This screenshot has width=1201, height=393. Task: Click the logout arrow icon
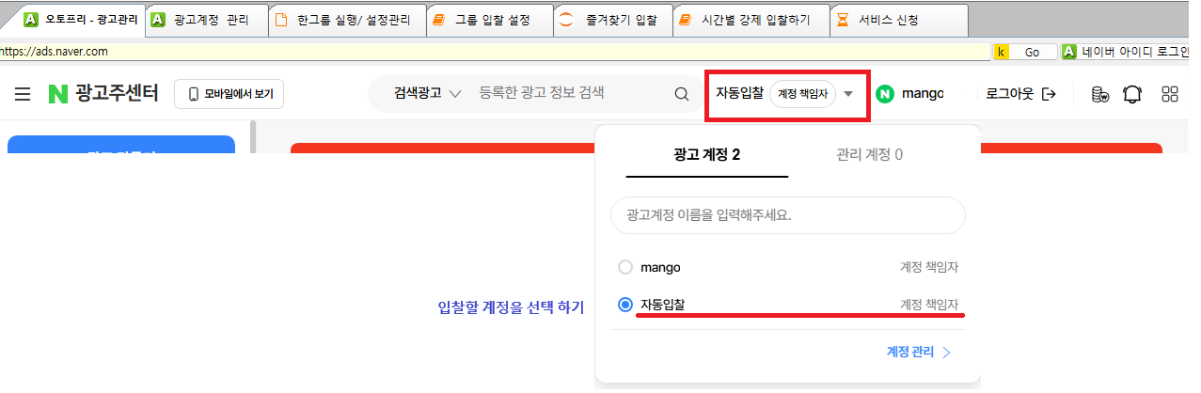click(x=1049, y=94)
